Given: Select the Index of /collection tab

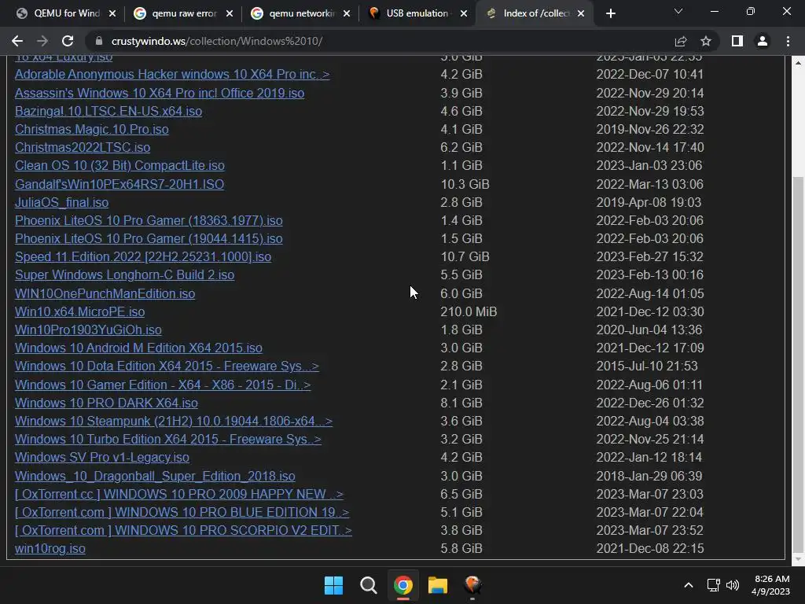Looking at the screenshot, I should coord(535,13).
